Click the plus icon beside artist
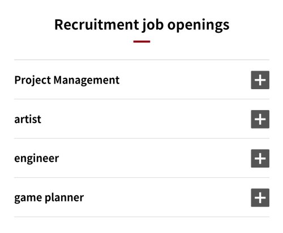This screenshot has width=283, height=233. 260,119
